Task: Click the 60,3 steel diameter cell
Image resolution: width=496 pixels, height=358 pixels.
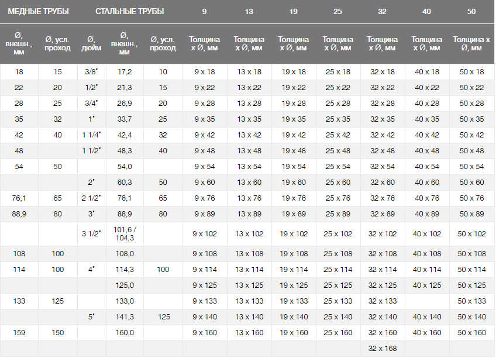Action: click(x=125, y=183)
